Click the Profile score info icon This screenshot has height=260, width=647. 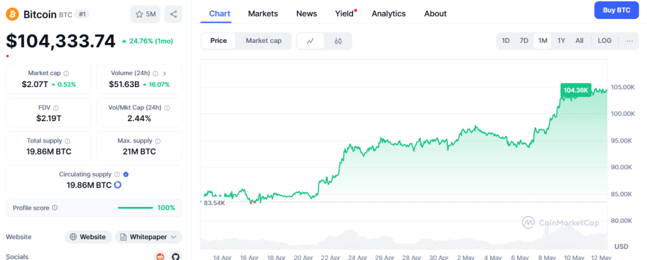pos(55,208)
